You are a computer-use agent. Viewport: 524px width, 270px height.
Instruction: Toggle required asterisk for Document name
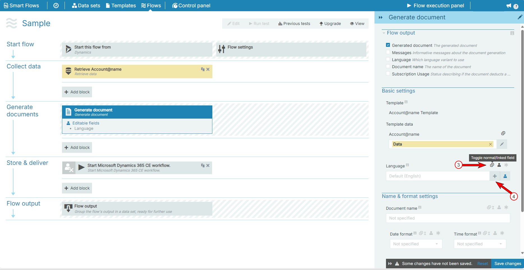pos(506,207)
